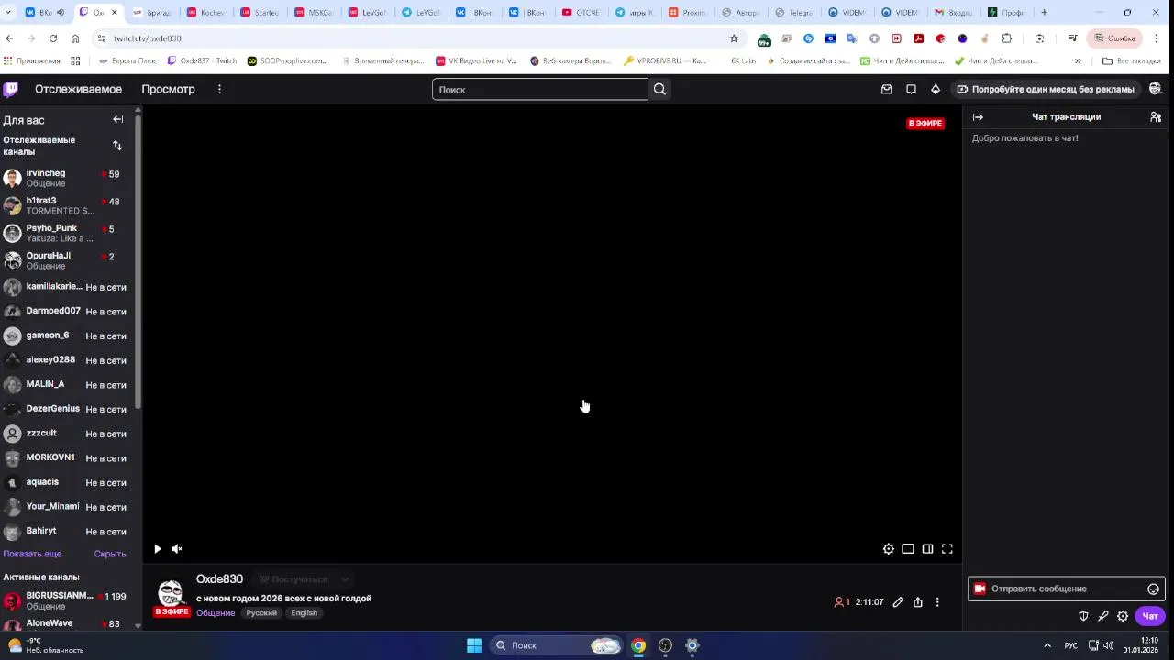Play the stream video
This screenshot has width=1174, height=660.
point(158,549)
